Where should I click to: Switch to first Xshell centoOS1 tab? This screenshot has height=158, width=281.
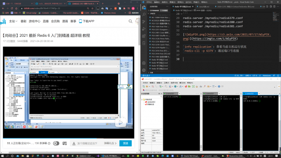click(170, 94)
